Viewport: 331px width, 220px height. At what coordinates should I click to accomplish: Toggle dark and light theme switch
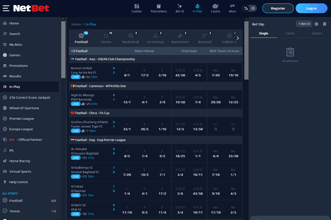point(249,9)
